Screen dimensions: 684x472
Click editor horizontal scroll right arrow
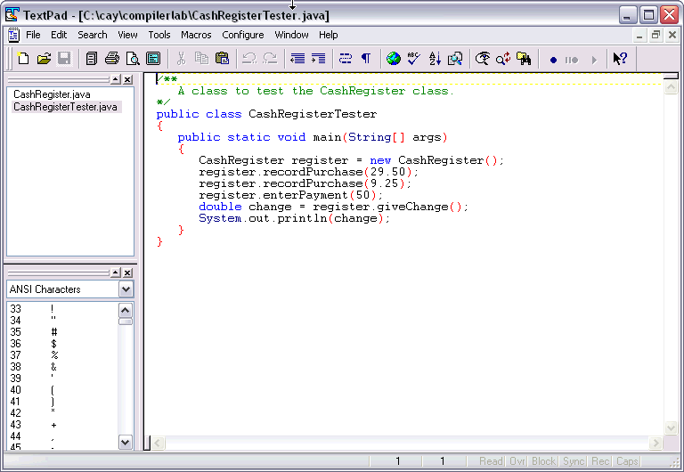coord(655,444)
